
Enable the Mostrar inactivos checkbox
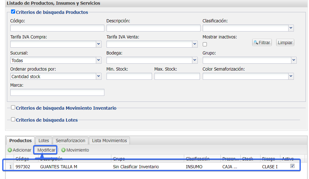(x=205, y=44)
